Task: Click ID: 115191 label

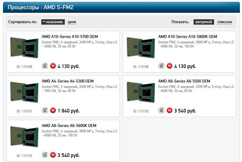Action: pos(24,111)
